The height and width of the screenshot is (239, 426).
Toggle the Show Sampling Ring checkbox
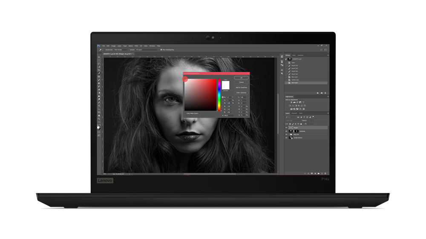point(161,50)
